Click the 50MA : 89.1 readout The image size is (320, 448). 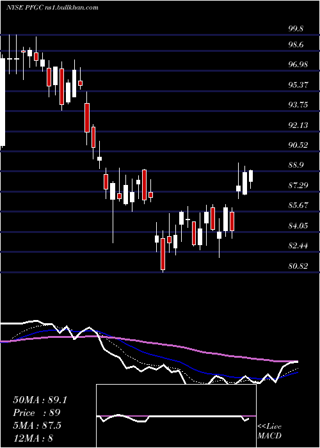[x=40, y=400]
